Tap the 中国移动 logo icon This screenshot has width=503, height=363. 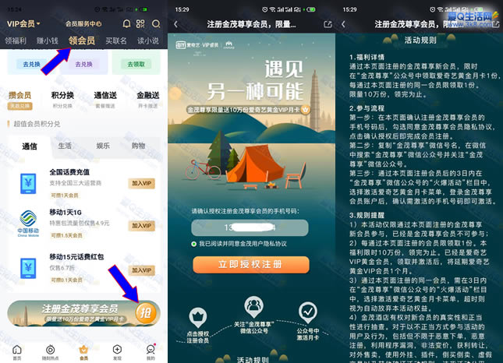(28, 224)
